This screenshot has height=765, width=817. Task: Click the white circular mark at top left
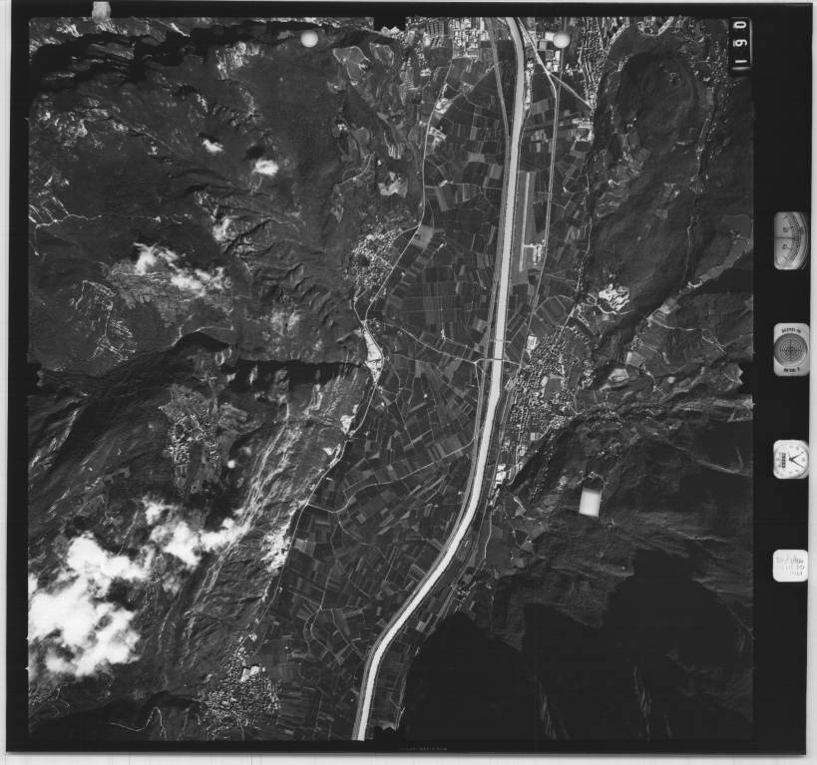[309, 39]
